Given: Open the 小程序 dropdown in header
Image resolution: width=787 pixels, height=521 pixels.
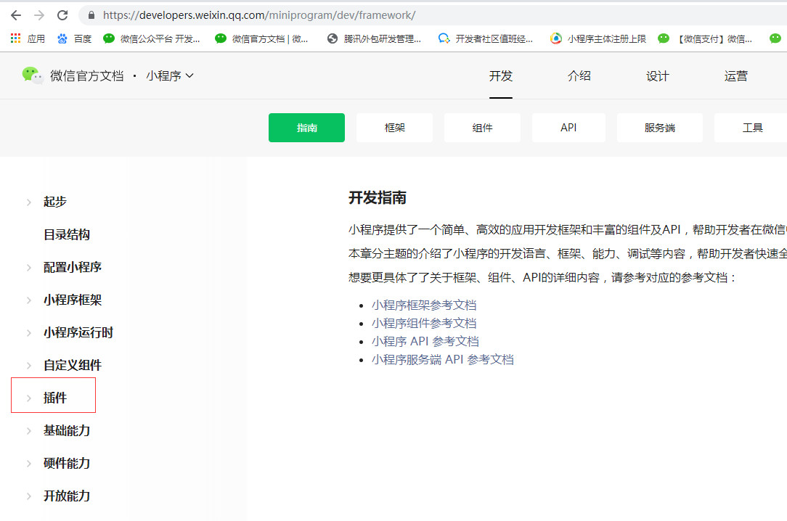Looking at the screenshot, I should pos(170,75).
